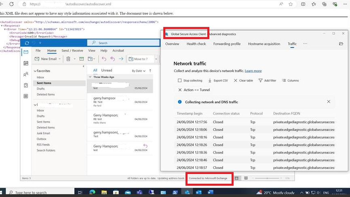This screenshot has width=350, height=197.
Task: Reverse sort order arrow in Outlook message list
Action: tap(150, 71)
